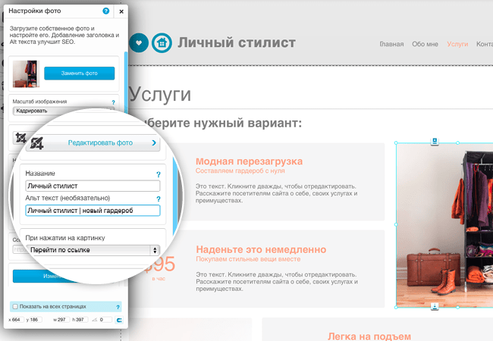Select the wardrobe photo thumbnail in the panel
This screenshot has width=493, height=341.
[x=26, y=74]
